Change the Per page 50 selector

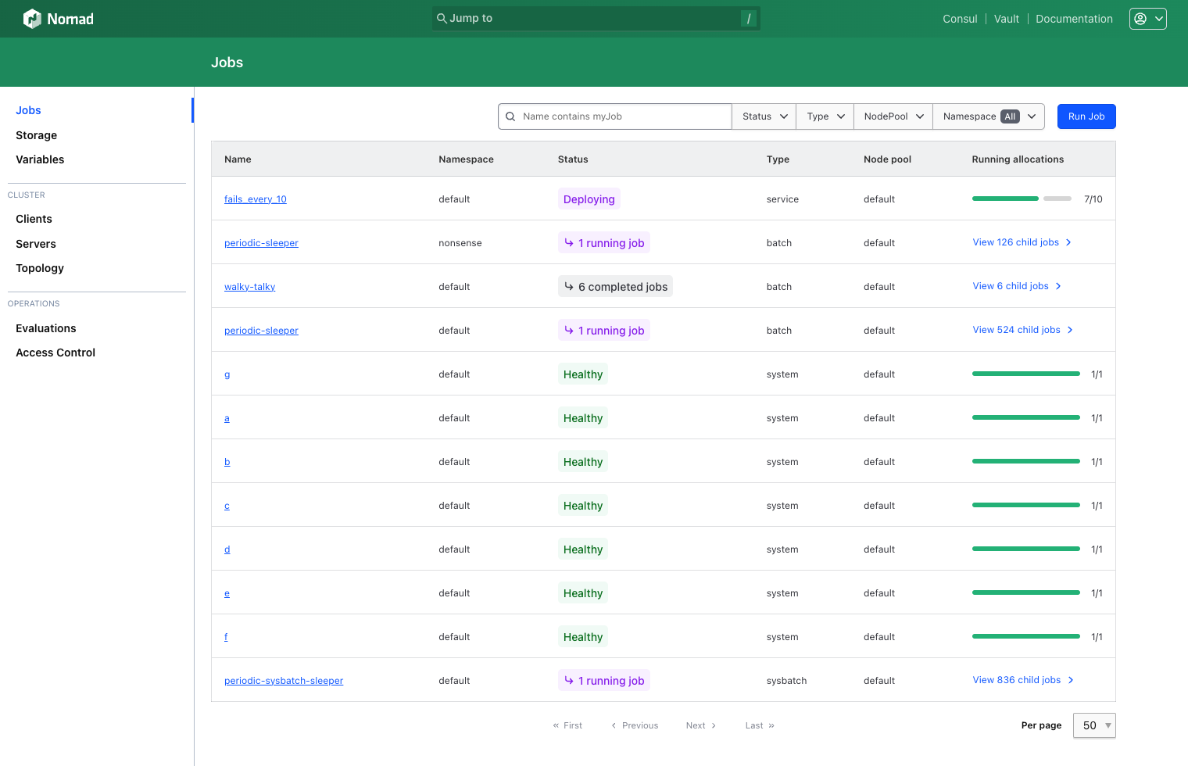[1094, 725]
